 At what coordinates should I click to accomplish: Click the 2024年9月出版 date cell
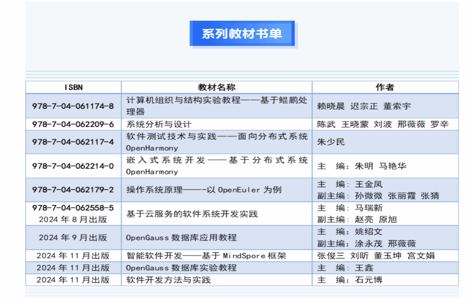point(73,238)
